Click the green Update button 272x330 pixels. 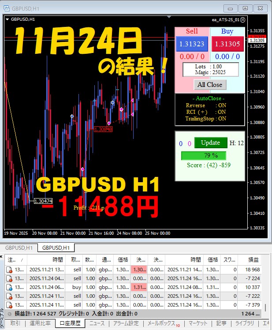click(x=211, y=142)
